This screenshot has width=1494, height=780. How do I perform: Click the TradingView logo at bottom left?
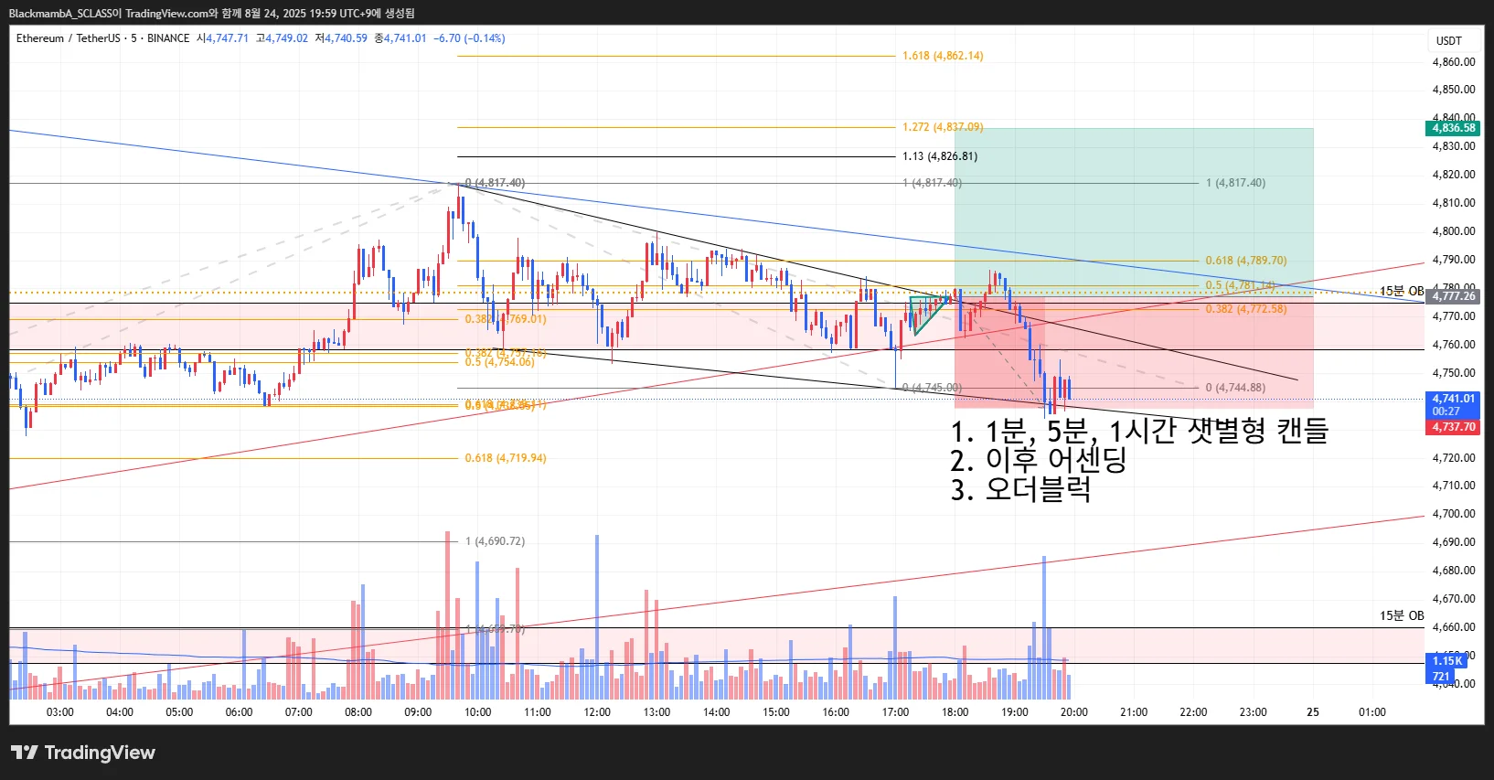(83, 753)
